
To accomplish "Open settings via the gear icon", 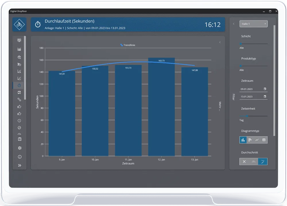I will point(20,148).
